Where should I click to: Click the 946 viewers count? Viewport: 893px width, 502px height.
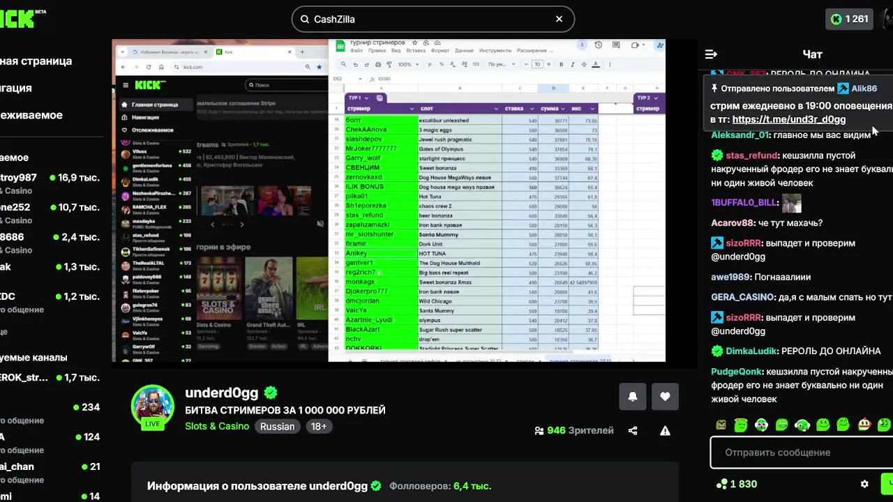point(574,431)
